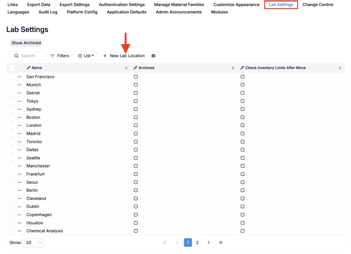Click the barcode icon in the toolbar
The width and height of the screenshot is (351, 254).
coord(153,56)
